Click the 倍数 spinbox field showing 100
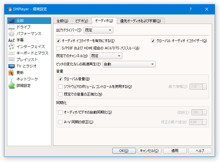The image size is (220, 162). pyautogui.click(x=197, y=112)
